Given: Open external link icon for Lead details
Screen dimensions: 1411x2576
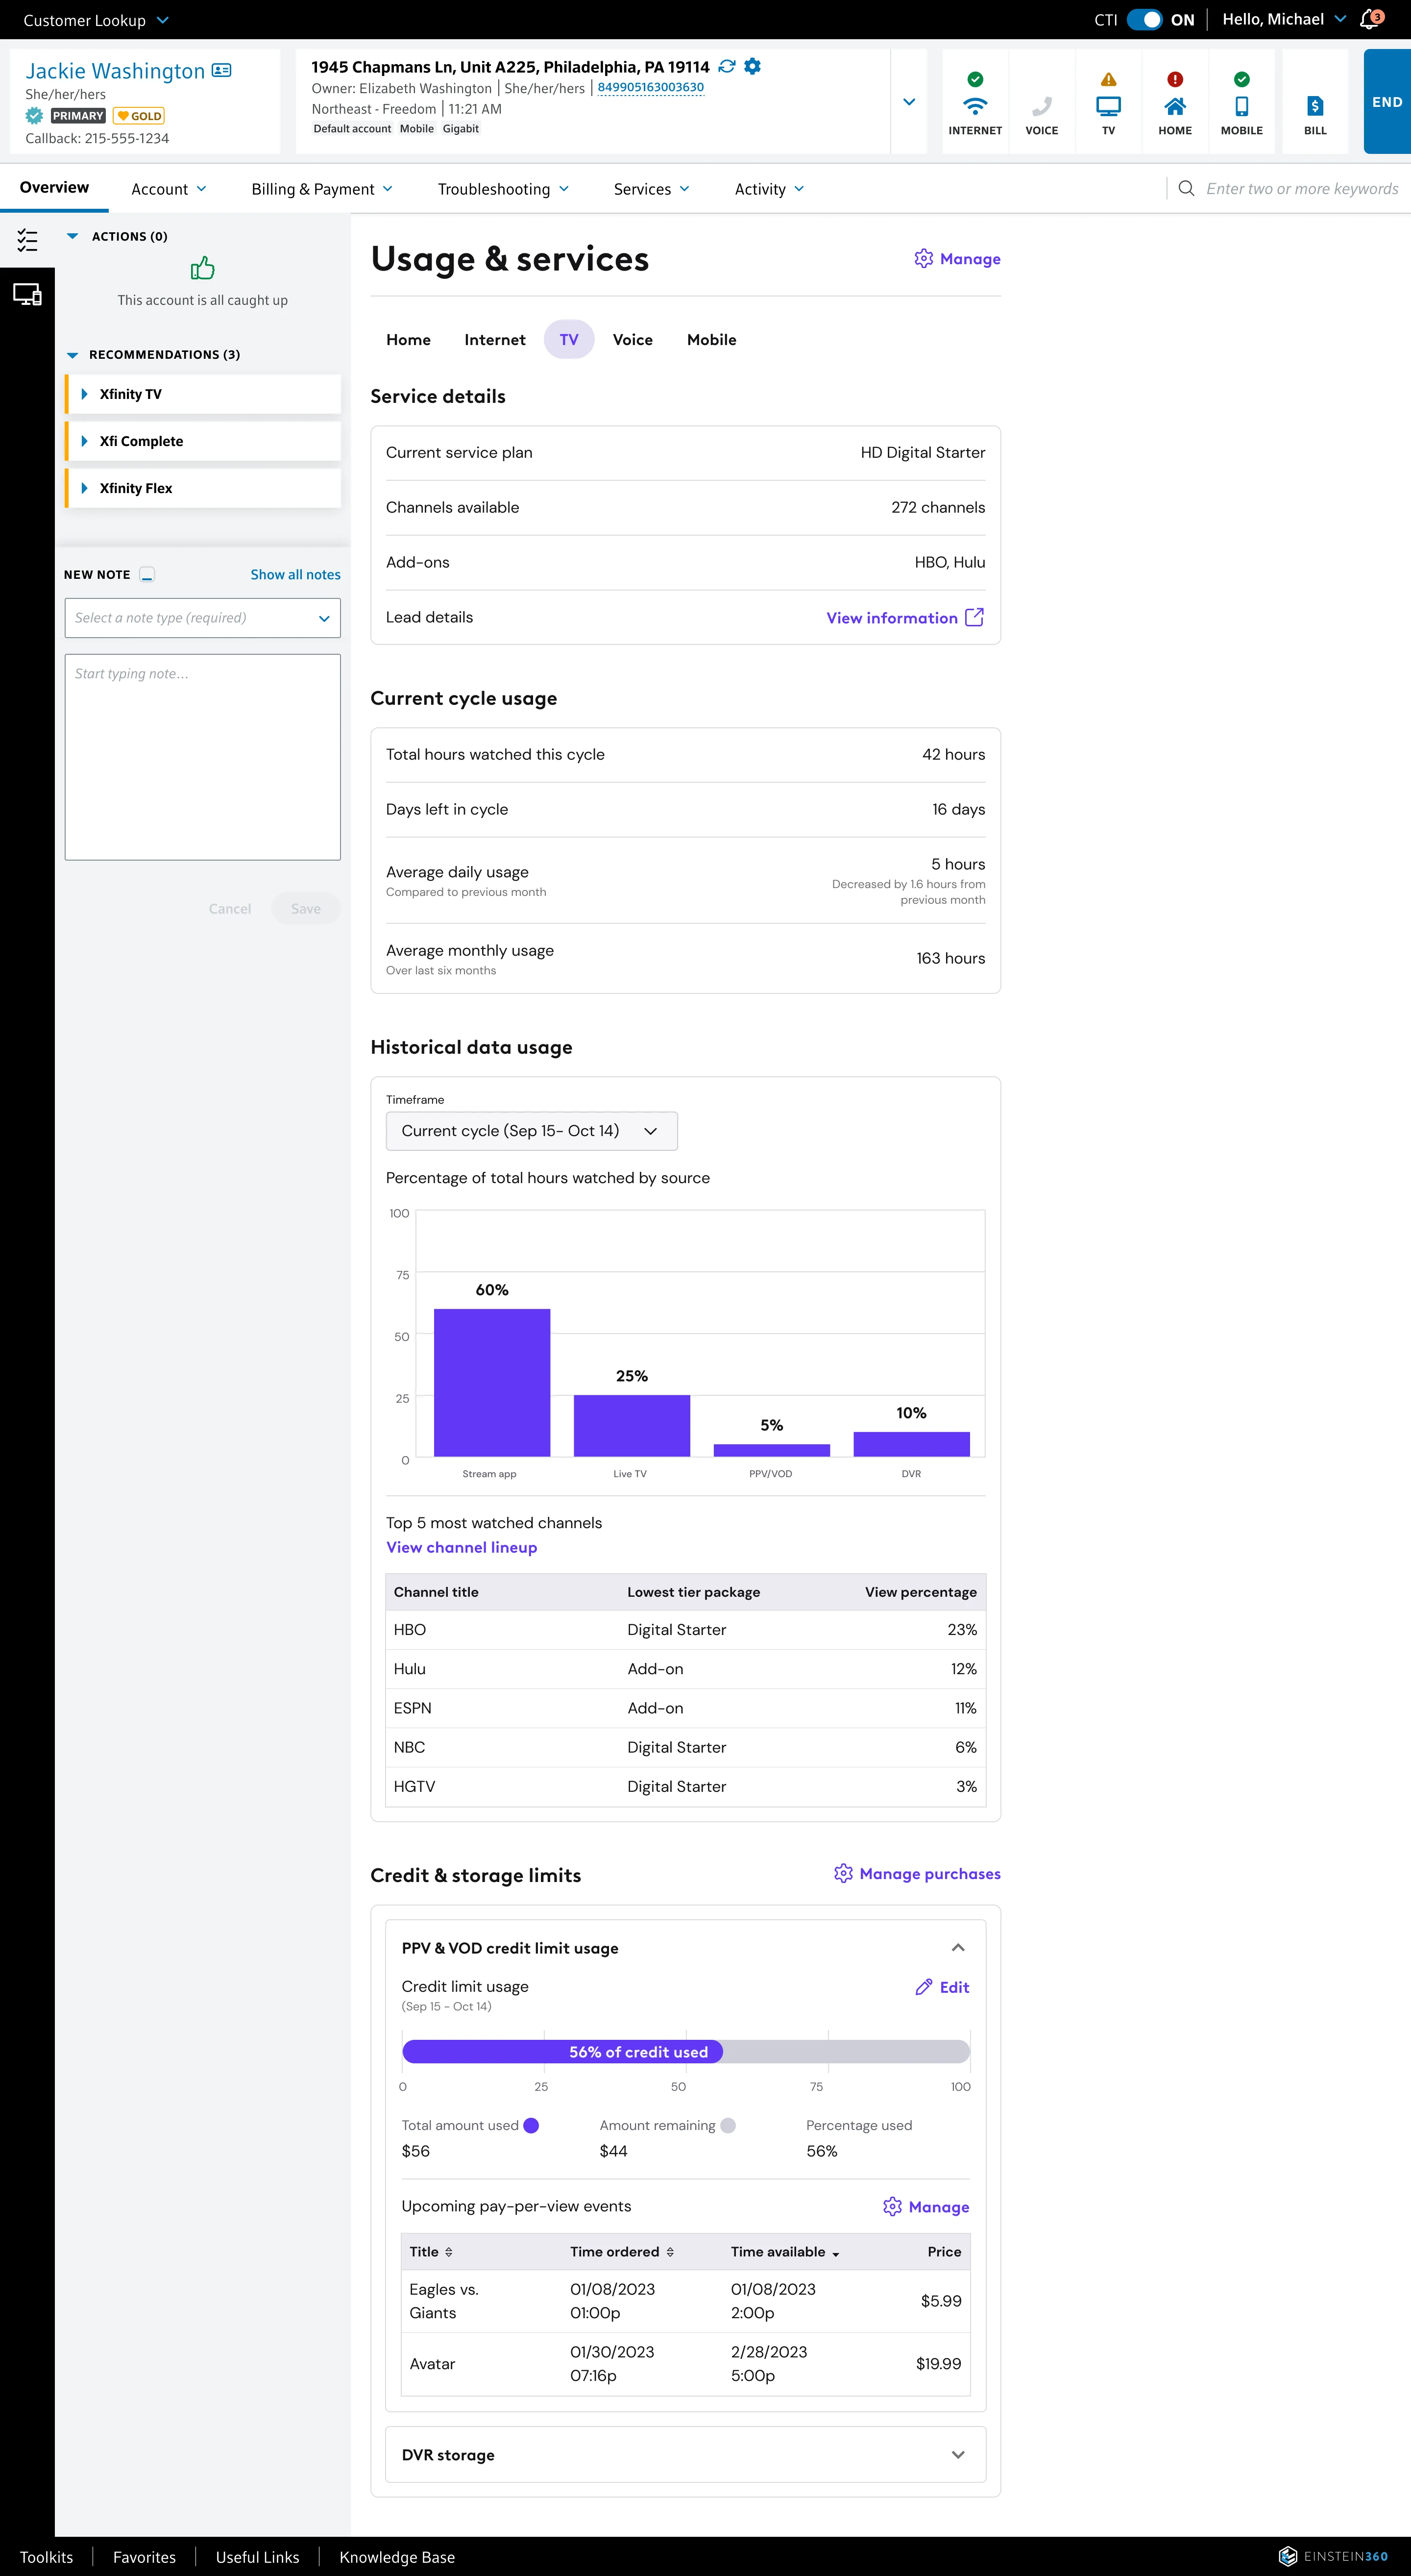Looking at the screenshot, I should [974, 617].
